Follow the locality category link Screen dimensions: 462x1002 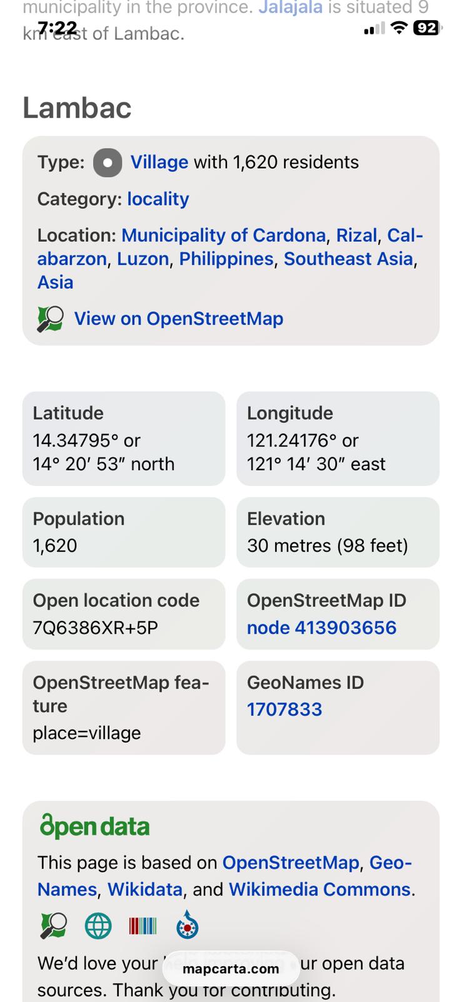pyautogui.click(x=158, y=199)
